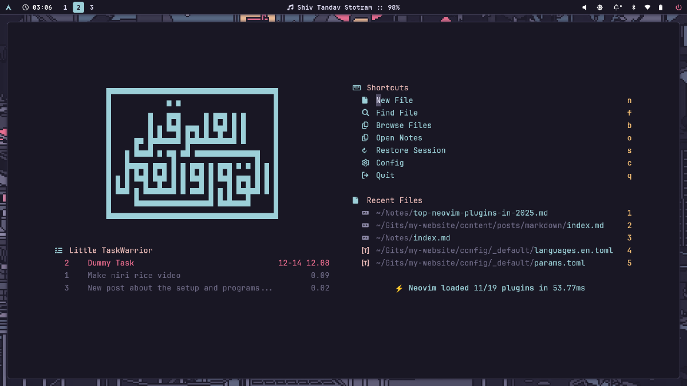The width and height of the screenshot is (687, 386).
Task: Click the Shiv Tandav Stotram music widget
Action: (343, 7)
